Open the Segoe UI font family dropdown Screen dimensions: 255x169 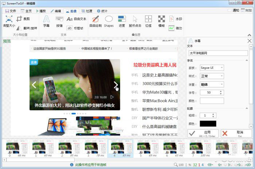tap(212, 68)
